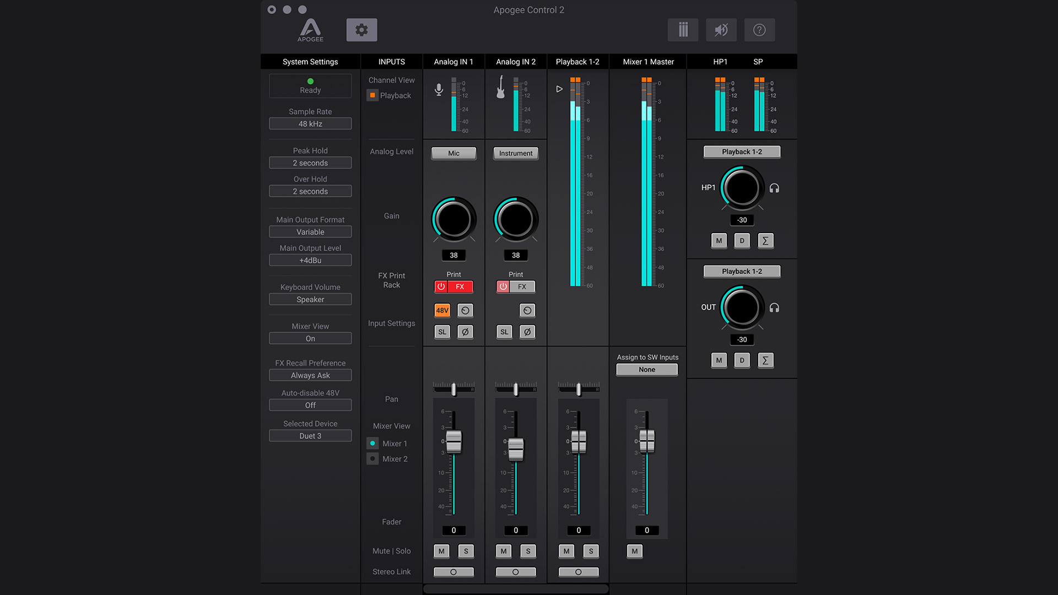This screenshot has height=595, width=1058.
Task: Open the Assign to SW Inputs None dropdown
Action: point(647,370)
